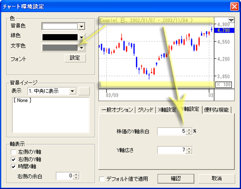241x189 pixels.
Task: Switch to the X軸設定 tab
Action: pos(167,110)
